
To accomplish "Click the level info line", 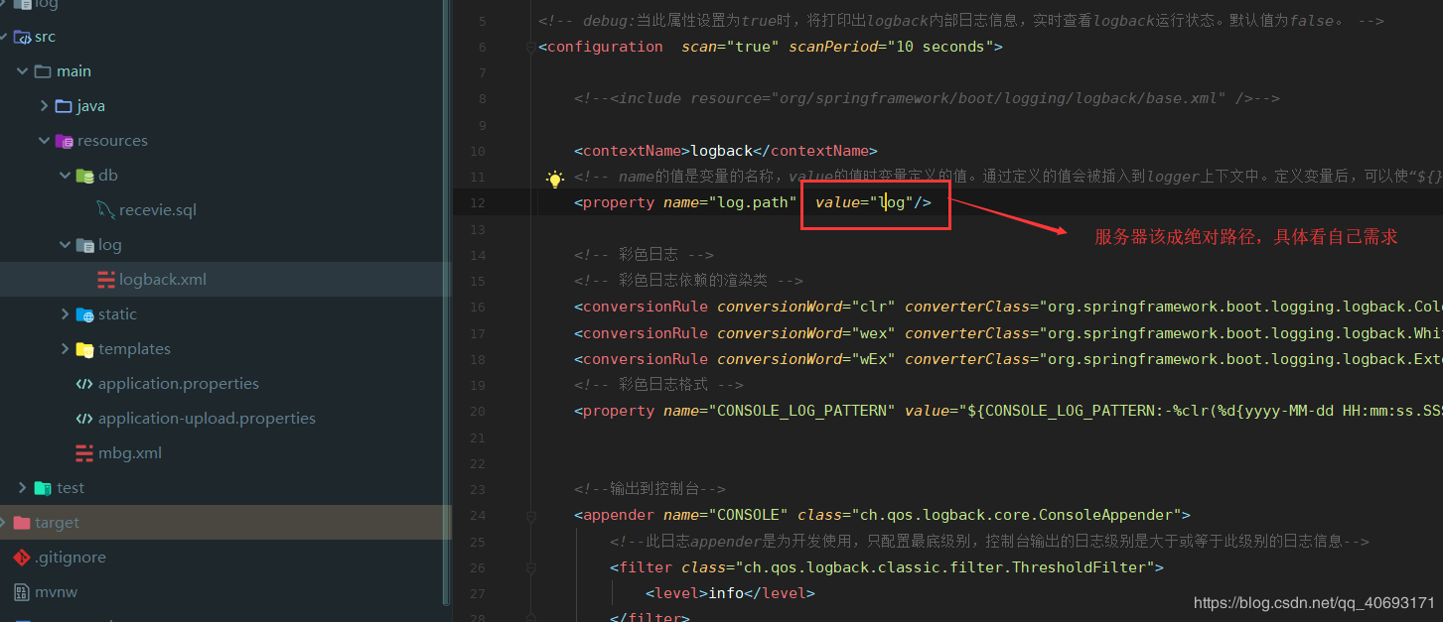I will (730, 593).
